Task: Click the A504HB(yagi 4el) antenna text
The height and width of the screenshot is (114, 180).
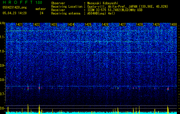Action: tap(101, 13)
